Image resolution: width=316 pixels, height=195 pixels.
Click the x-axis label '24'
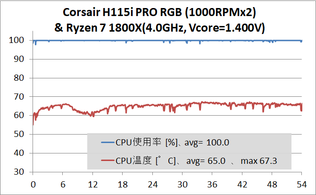point(152,185)
